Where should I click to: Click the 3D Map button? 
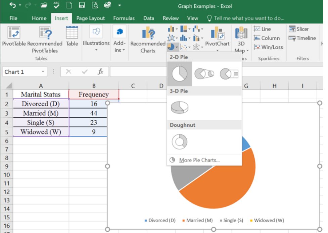tap(241, 40)
